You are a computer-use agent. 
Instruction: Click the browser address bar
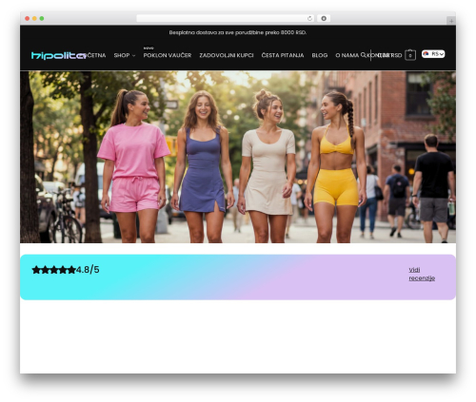point(226,18)
